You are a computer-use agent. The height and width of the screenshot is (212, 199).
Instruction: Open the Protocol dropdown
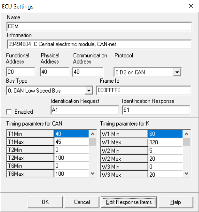[x=177, y=72]
